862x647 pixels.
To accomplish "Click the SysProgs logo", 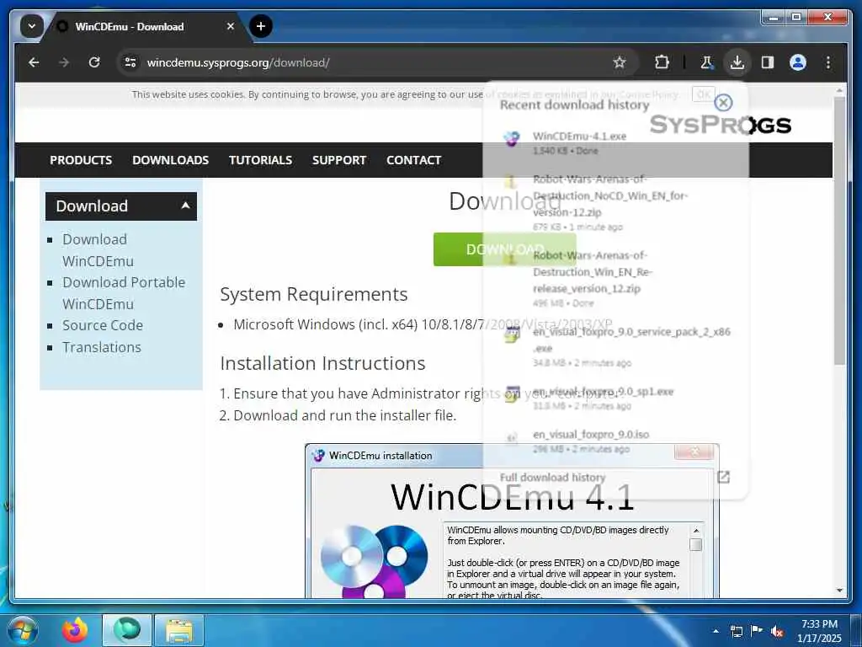I will pos(721,125).
